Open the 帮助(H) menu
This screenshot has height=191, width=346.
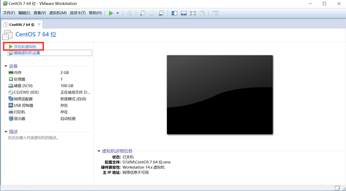tap(96, 13)
